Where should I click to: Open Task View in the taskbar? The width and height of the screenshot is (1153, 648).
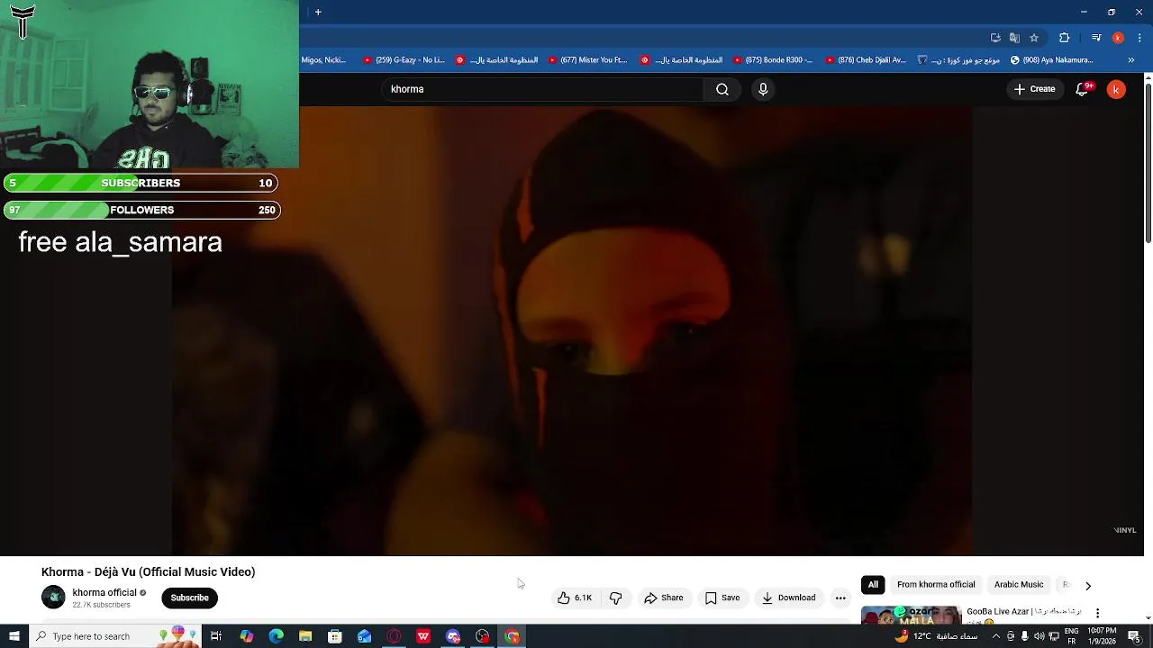[x=216, y=636]
